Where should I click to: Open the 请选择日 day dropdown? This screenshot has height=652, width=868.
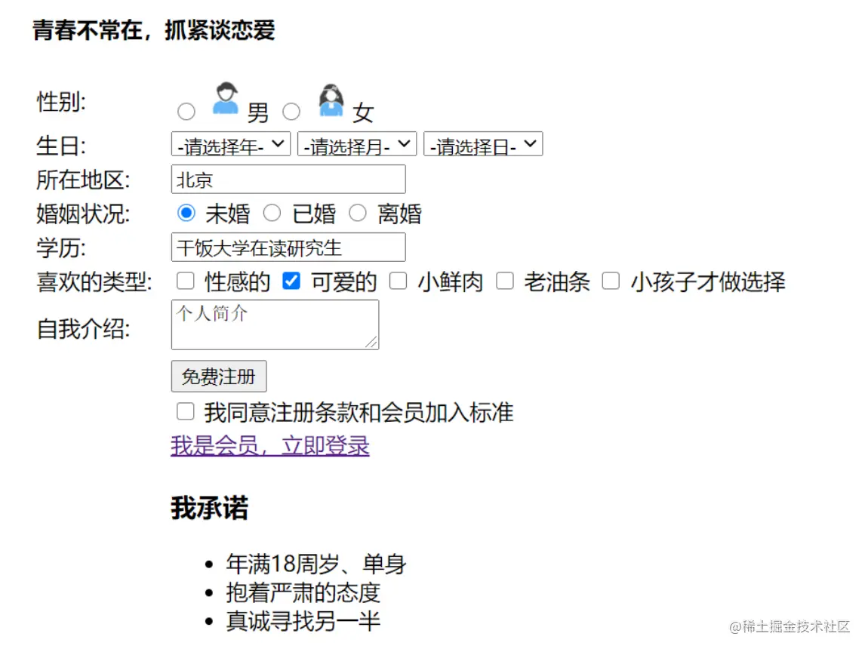coord(483,144)
